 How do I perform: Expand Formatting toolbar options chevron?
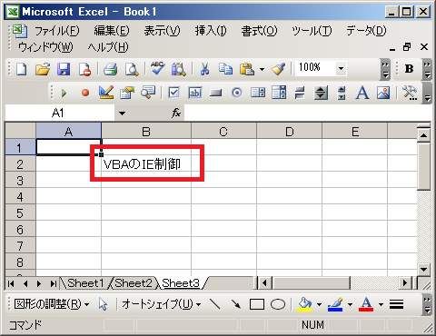click(x=427, y=69)
